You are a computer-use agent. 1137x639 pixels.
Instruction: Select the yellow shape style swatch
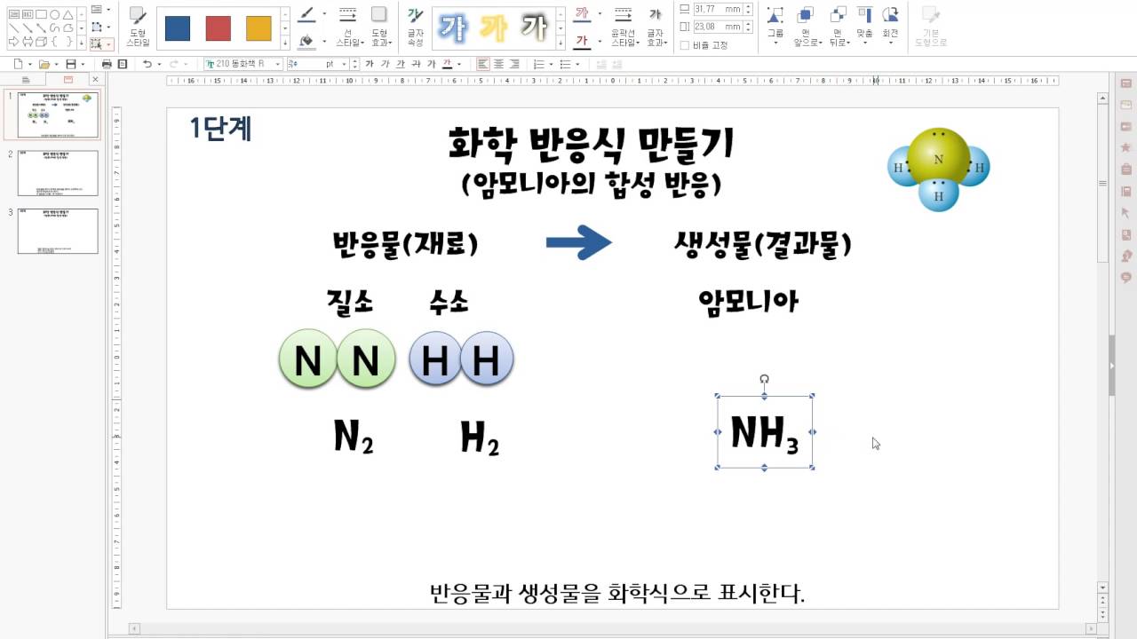click(x=258, y=28)
